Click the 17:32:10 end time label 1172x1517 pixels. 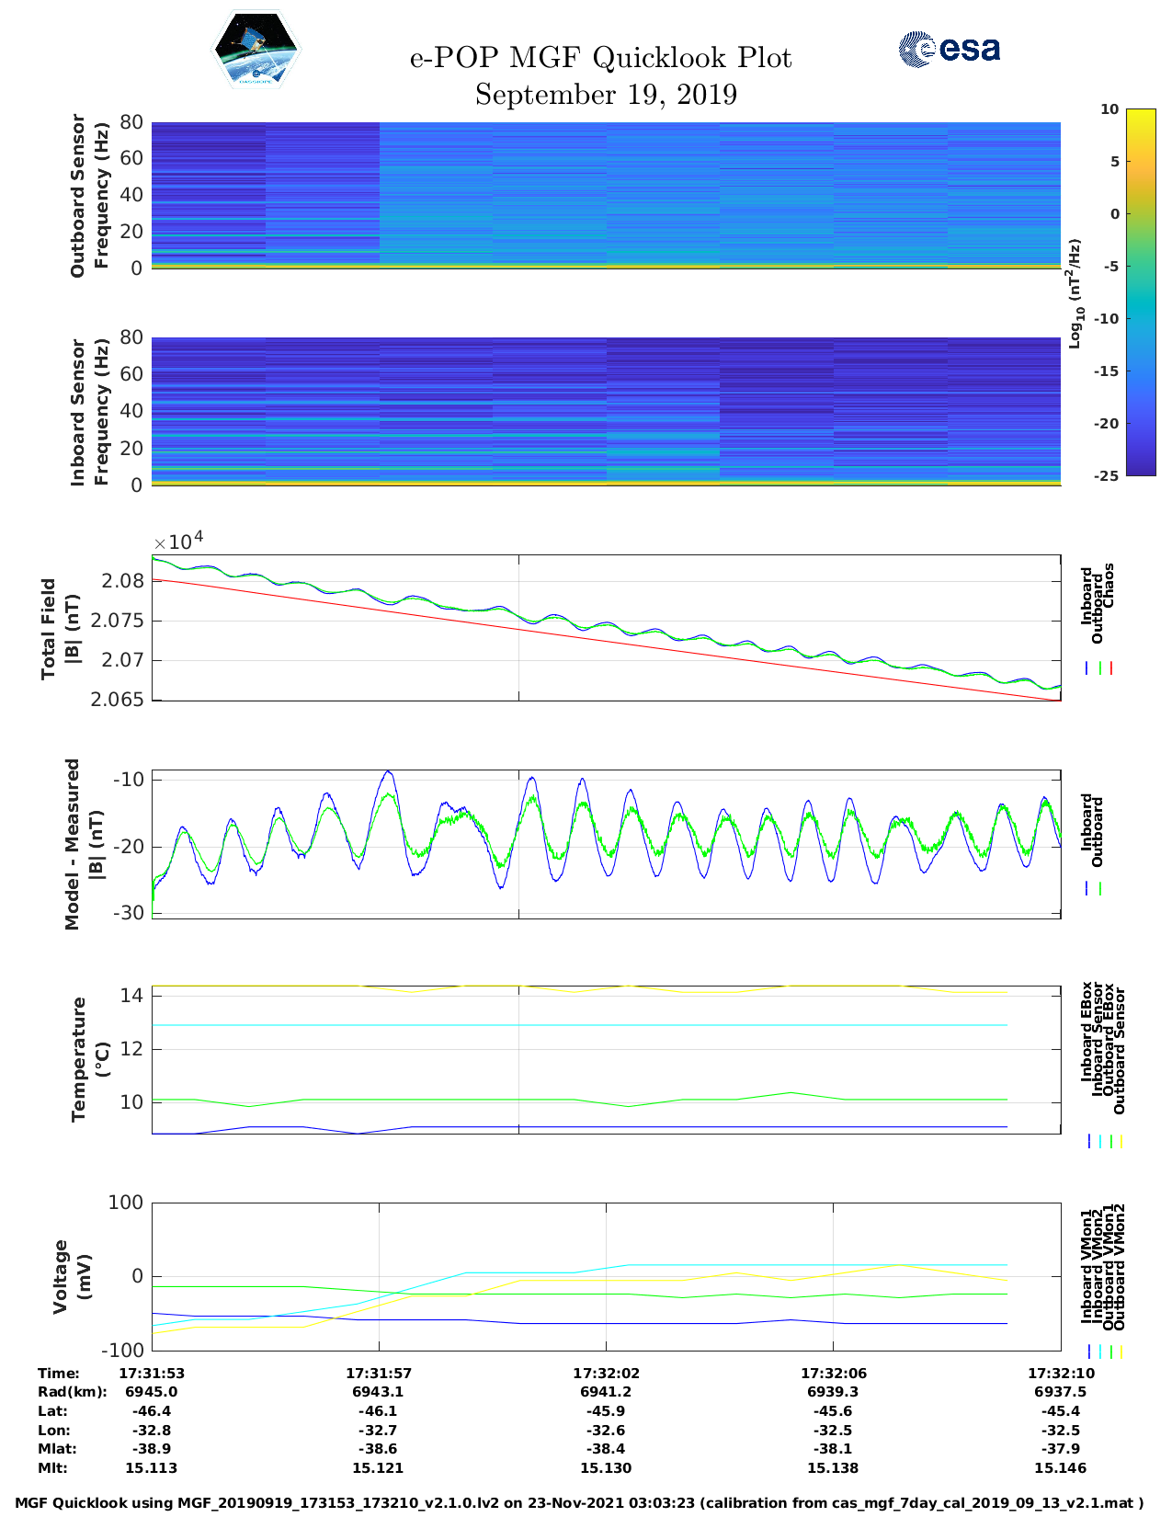point(1060,1373)
